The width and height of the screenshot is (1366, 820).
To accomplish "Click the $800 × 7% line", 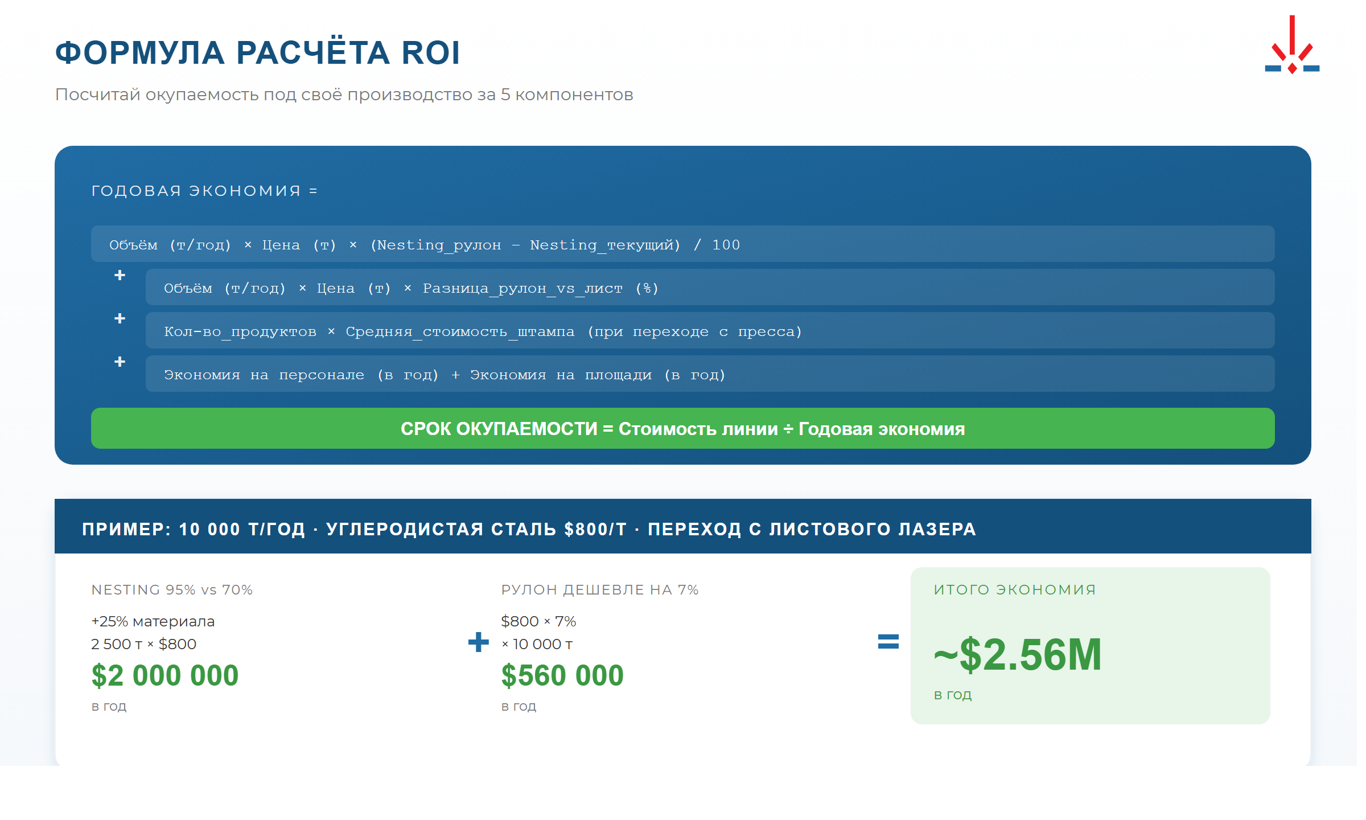I will pyautogui.click(x=538, y=621).
